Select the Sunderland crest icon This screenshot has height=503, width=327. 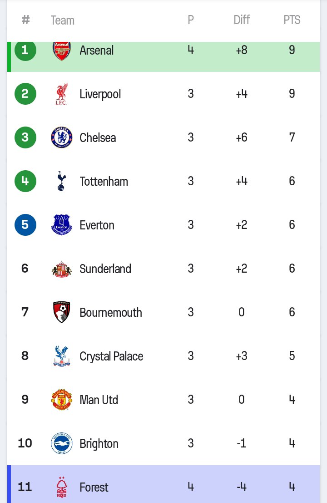61,269
